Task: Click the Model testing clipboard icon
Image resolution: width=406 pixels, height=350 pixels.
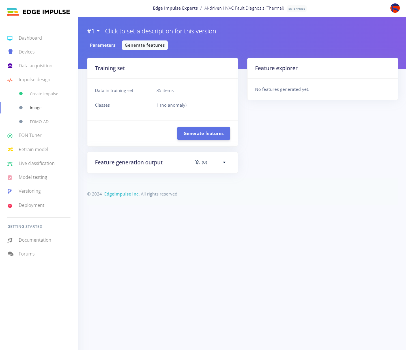Action: click(10, 177)
